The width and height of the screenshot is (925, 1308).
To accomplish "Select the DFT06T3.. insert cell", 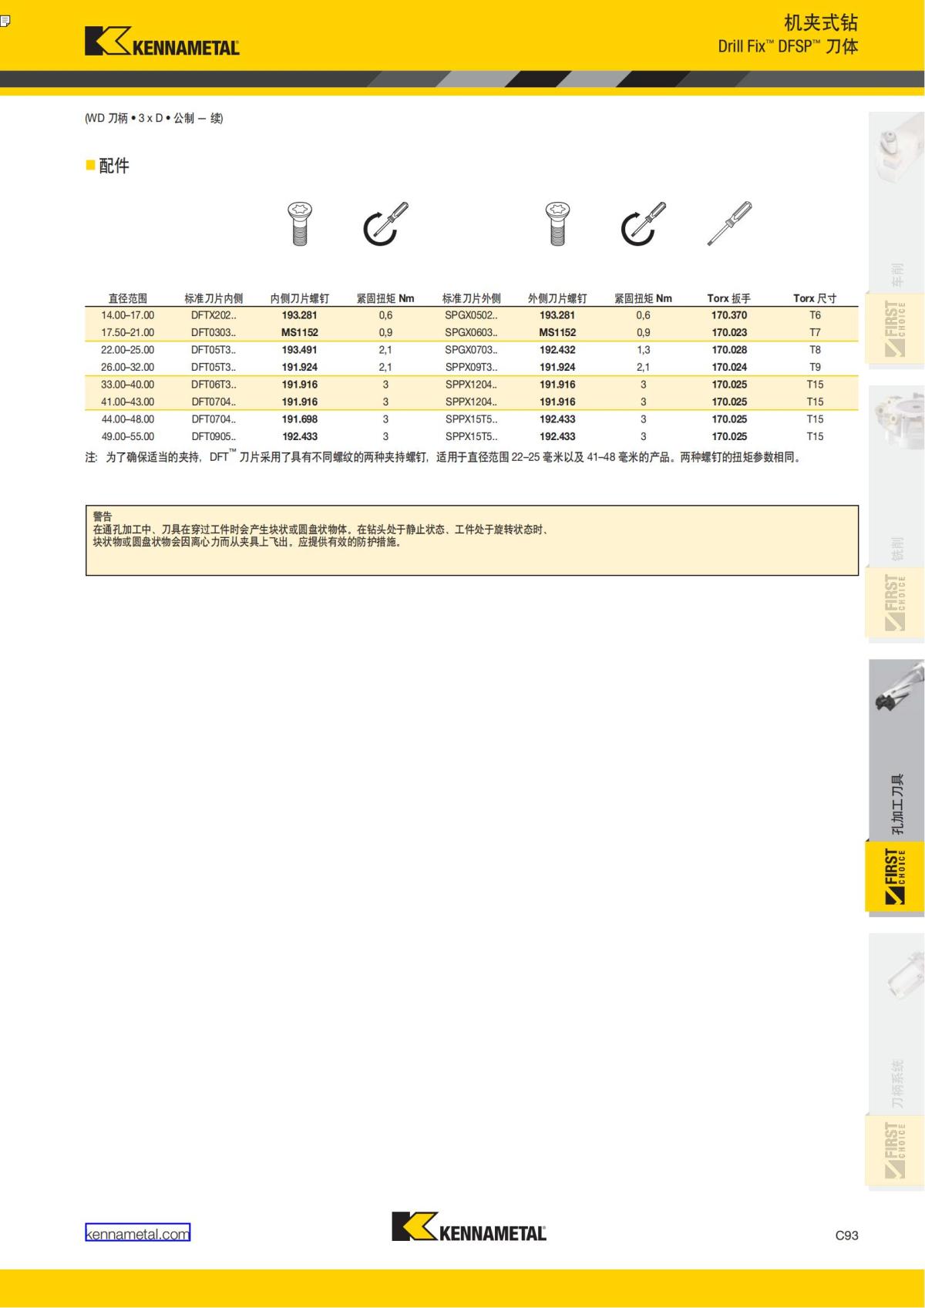I will (x=214, y=385).
